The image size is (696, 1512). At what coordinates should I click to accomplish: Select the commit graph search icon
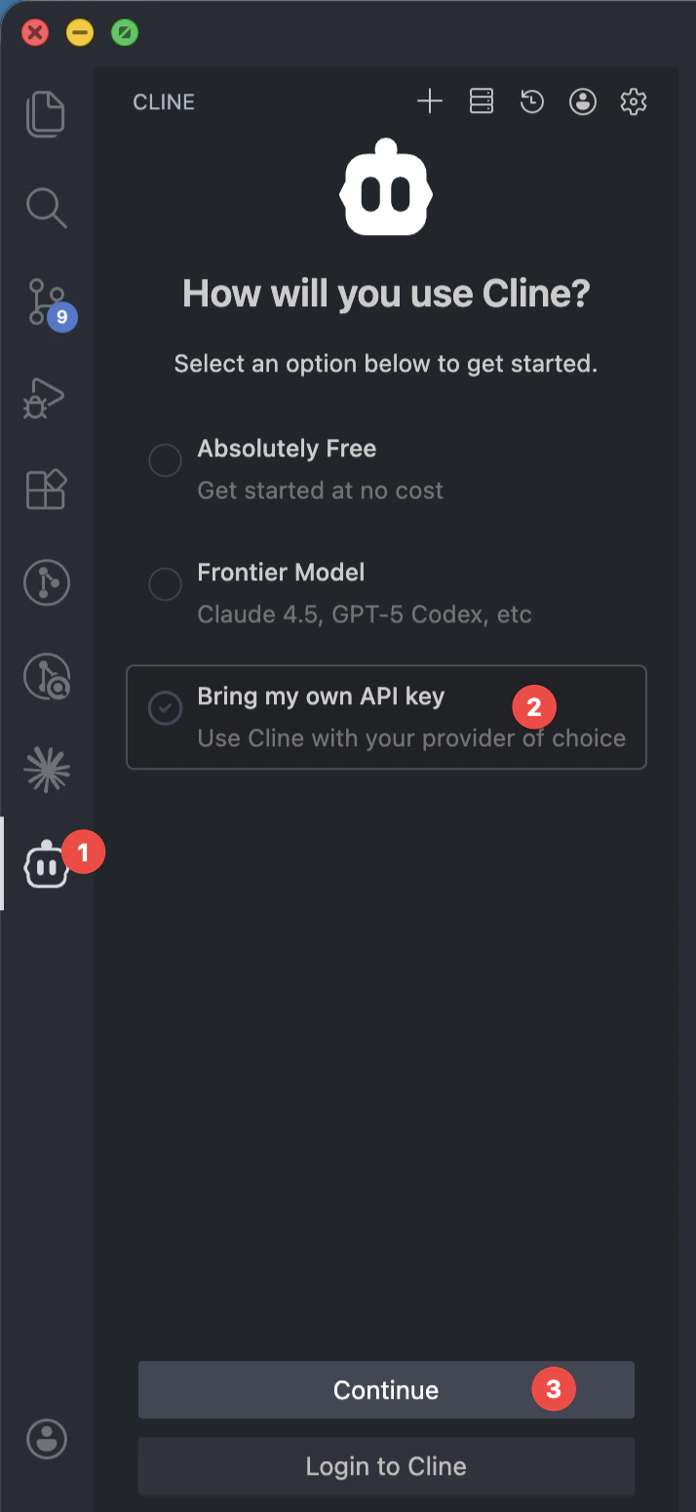(x=46, y=676)
